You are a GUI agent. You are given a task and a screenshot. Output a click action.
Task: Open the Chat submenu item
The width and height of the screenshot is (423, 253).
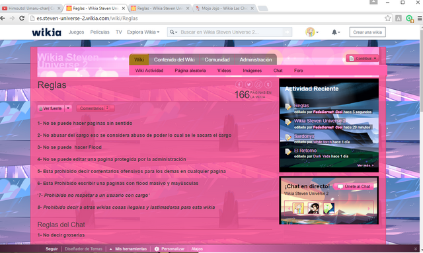278,71
